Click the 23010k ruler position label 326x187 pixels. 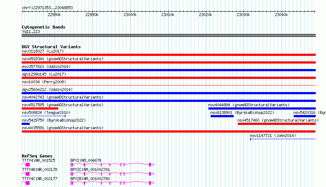[x=168, y=15]
